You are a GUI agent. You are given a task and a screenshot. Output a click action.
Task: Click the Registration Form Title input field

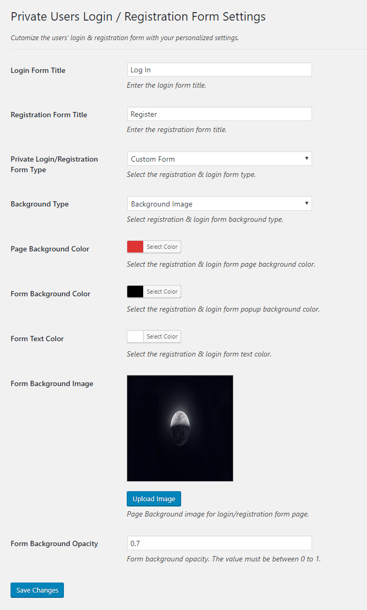(219, 114)
